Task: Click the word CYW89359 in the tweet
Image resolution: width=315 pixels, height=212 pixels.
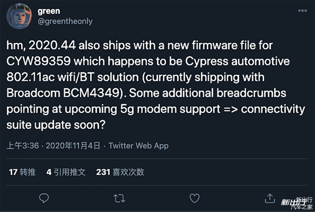Action: pyautogui.click(x=39, y=61)
